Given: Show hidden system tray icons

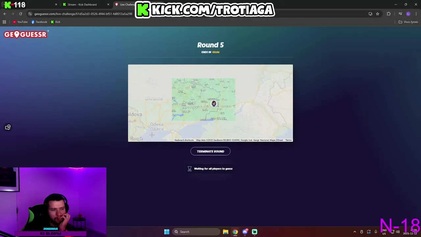Looking at the screenshot, I should (355, 232).
